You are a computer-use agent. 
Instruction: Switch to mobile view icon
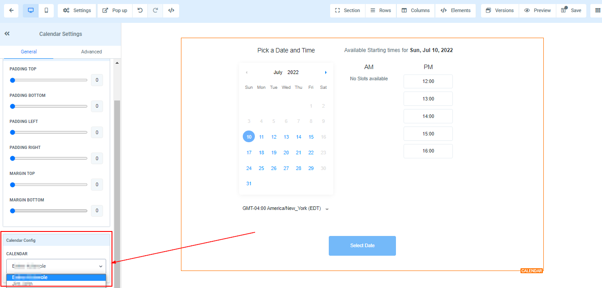[46, 10]
